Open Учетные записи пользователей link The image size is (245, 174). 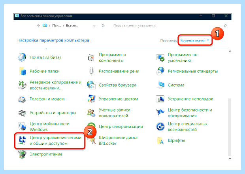(x=114, y=113)
